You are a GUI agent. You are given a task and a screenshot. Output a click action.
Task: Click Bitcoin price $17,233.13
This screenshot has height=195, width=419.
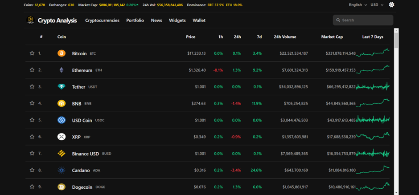(197, 53)
